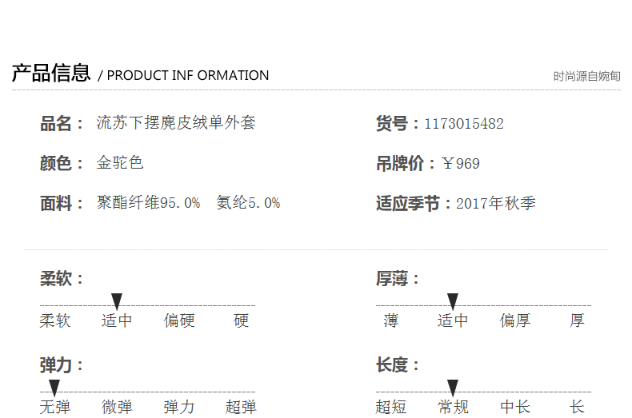Select 超短 on the length scale
The image size is (632, 418).
pyautogui.click(x=391, y=408)
